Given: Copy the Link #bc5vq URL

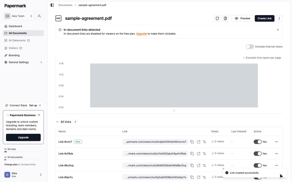Looking at the screenshot, I should [x=192, y=166].
